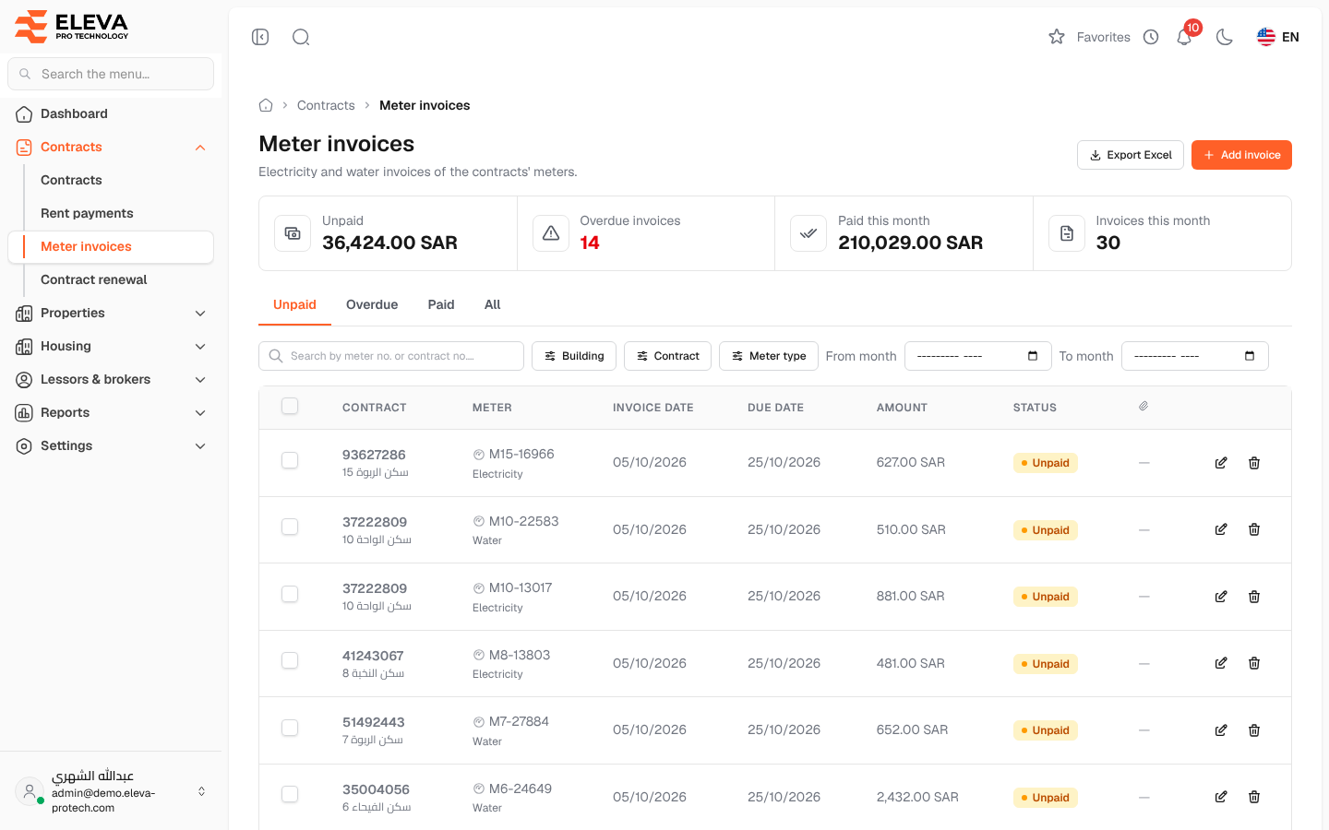Focus the meter or contract search field

point(391,356)
